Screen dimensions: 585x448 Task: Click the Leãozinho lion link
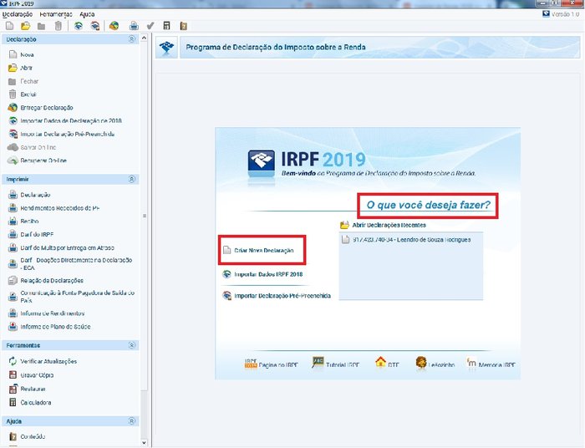(x=435, y=363)
